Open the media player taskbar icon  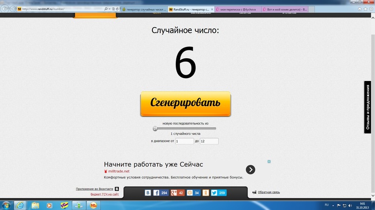pos(49,205)
